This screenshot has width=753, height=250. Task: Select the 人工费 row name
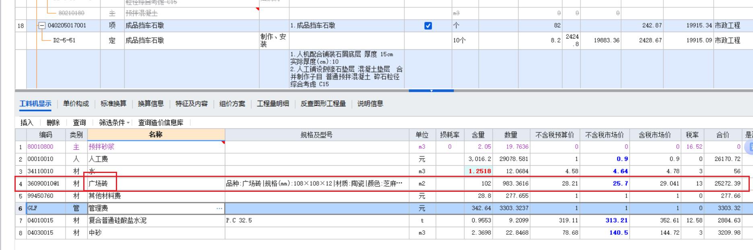pyautogui.click(x=156, y=159)
